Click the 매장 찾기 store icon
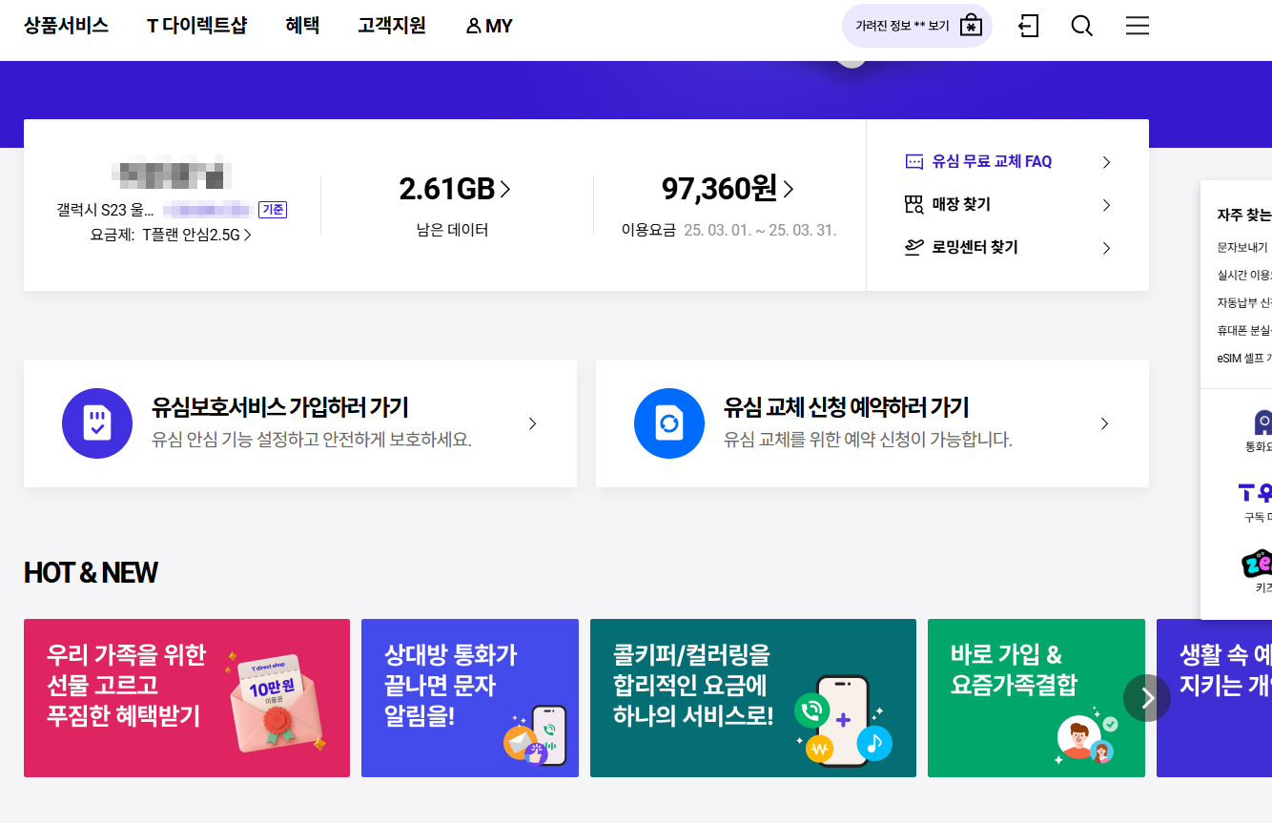The height and width of the screenshot is (823, 1272). (x=914, y=204)
